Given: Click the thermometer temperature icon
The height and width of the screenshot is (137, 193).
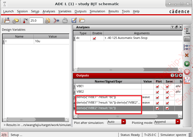Looking at the screenshot, I should (x=26, y=21).
